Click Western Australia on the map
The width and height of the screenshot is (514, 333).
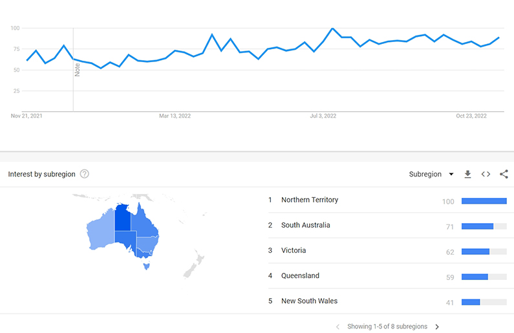coord(100,230)
